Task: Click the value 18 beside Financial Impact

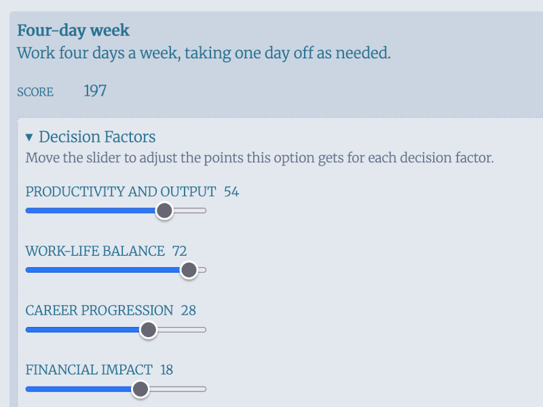Action: (x=166, y=370)
